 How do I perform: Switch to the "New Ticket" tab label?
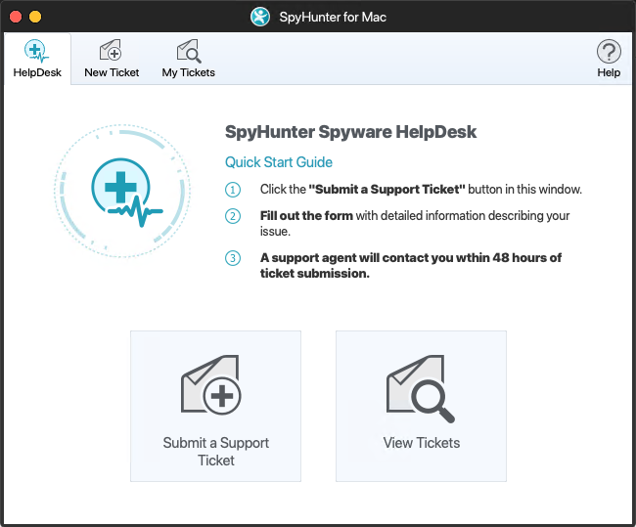coord(112,72)
